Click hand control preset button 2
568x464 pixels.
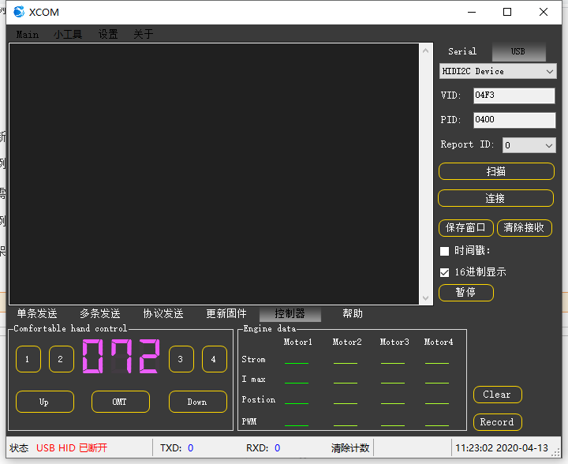point(61,359)
